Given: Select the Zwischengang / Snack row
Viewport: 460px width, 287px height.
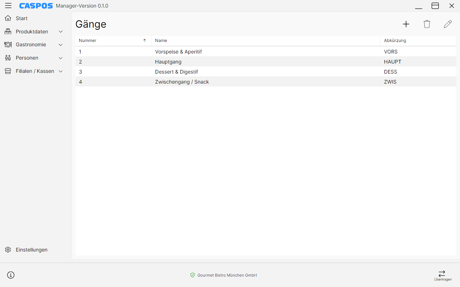Looking at the screenshot, I should click(x=266, y=82).
